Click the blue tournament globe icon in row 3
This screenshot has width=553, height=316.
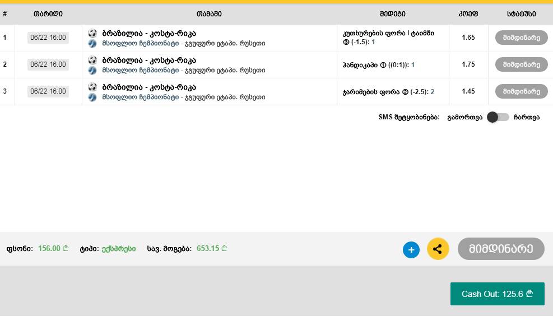[x=92, y=97]
